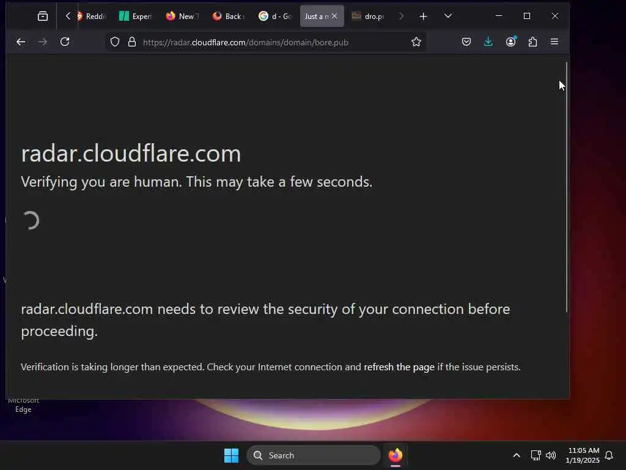Switch to the Expert tab
The height and width of the screenshot is (470, 626).
pos(135,16)
